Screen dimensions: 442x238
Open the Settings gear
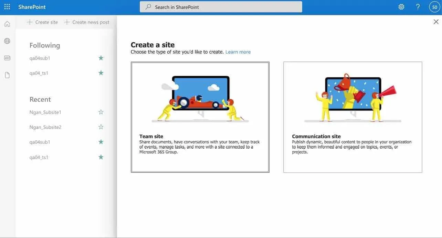pyautogui.click(x=401, y=7)
